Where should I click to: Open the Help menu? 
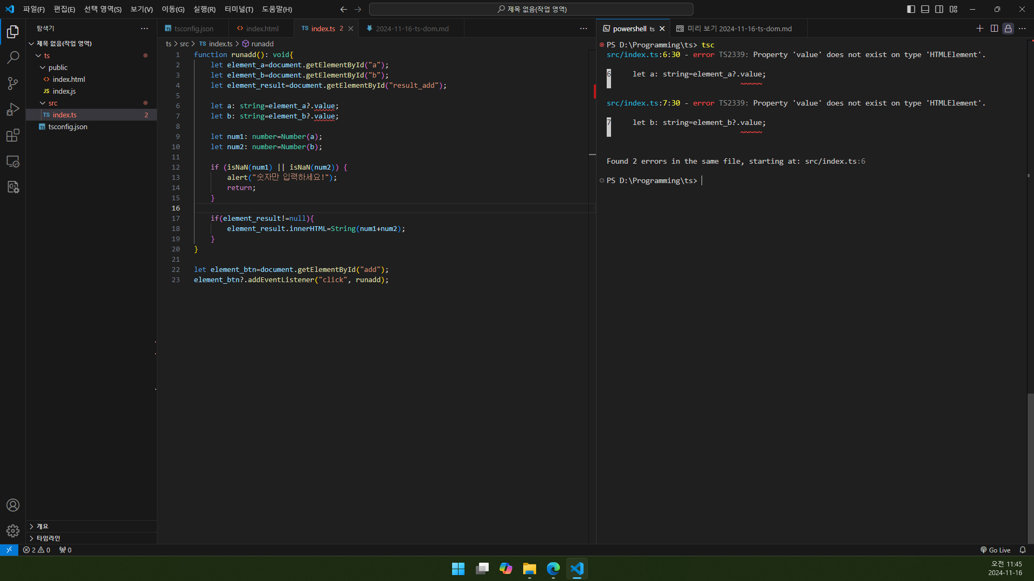tap(277, 9)
